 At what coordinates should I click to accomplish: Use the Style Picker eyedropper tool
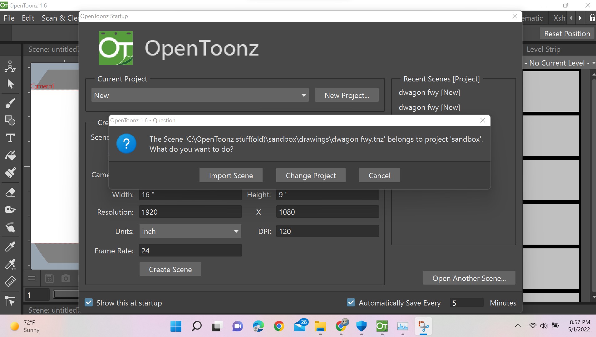(10, 247)
